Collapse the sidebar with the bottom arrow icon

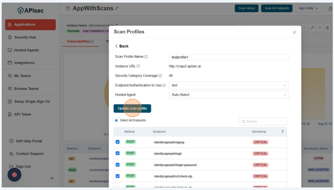pyautogui.click(x=52, y=178)
